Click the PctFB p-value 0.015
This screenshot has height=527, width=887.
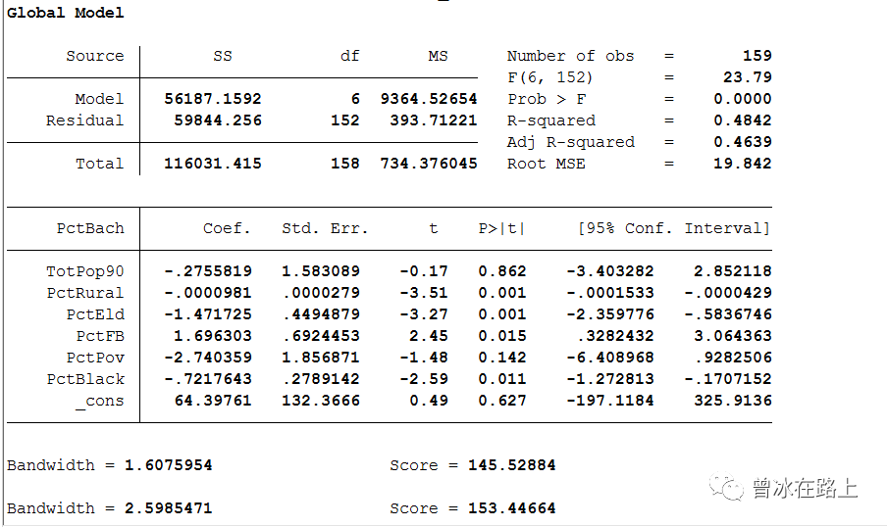coord(501,336)
